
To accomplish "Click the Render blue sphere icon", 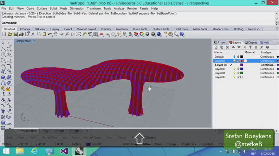I will [159, 34].
